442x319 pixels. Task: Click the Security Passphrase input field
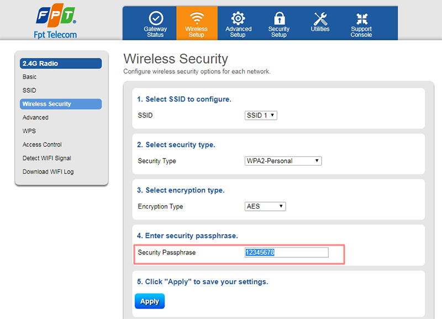[286, 252]
